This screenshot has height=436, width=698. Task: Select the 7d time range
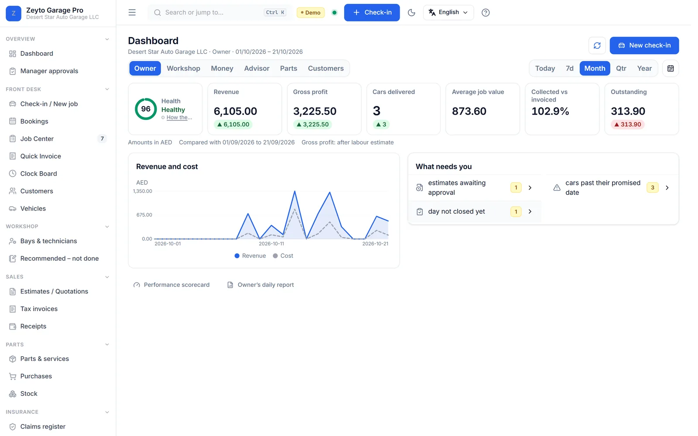[x=569, y=68]
